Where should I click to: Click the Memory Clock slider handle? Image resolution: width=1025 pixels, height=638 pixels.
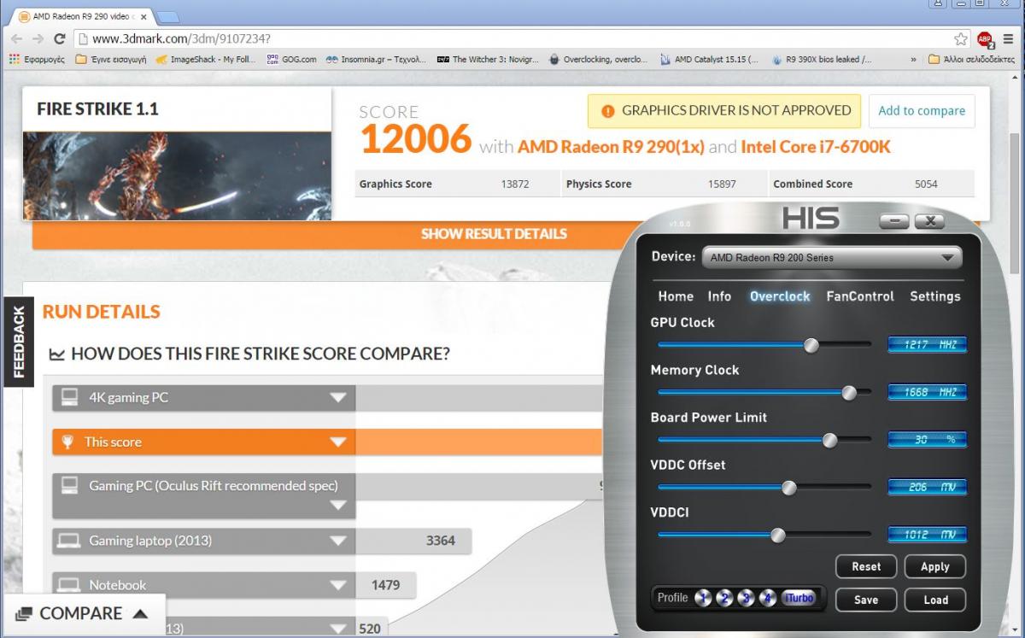coord(849,393)
